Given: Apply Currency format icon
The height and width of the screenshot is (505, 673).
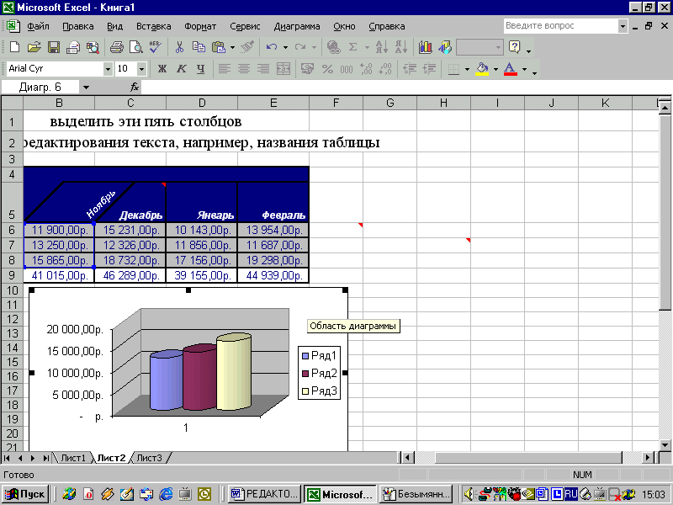Looking at the screenshot, I should point(307,69).
